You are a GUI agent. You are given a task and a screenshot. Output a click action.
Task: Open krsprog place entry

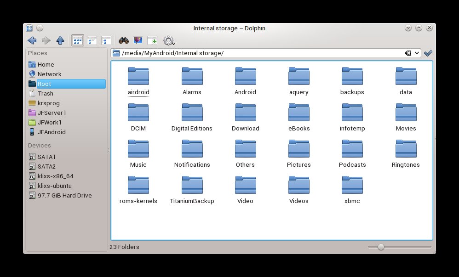[67, 103]
